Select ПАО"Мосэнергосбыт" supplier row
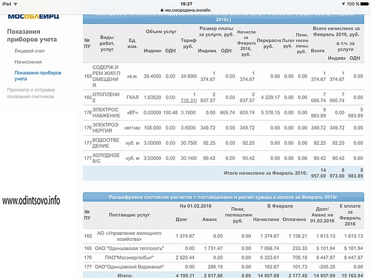Screen dimensions: 371x278 tap(129, 257)
